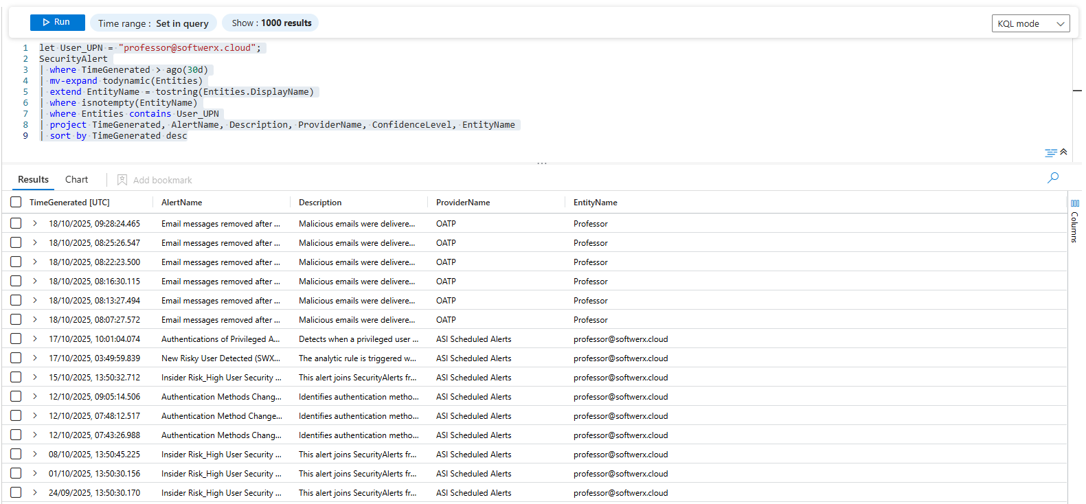The height and width of the screenshot is (504, 1086).
Task: Change the Show 1000 results limit
Action: [271, 23]
